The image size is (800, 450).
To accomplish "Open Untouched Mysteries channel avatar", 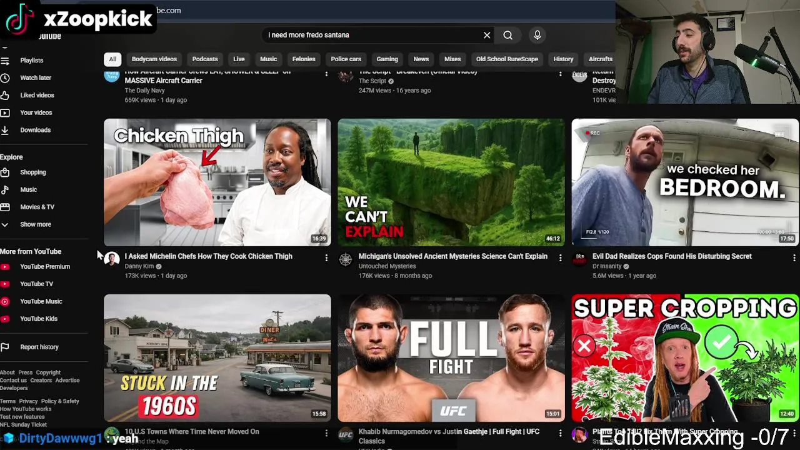I will point(346,259).
